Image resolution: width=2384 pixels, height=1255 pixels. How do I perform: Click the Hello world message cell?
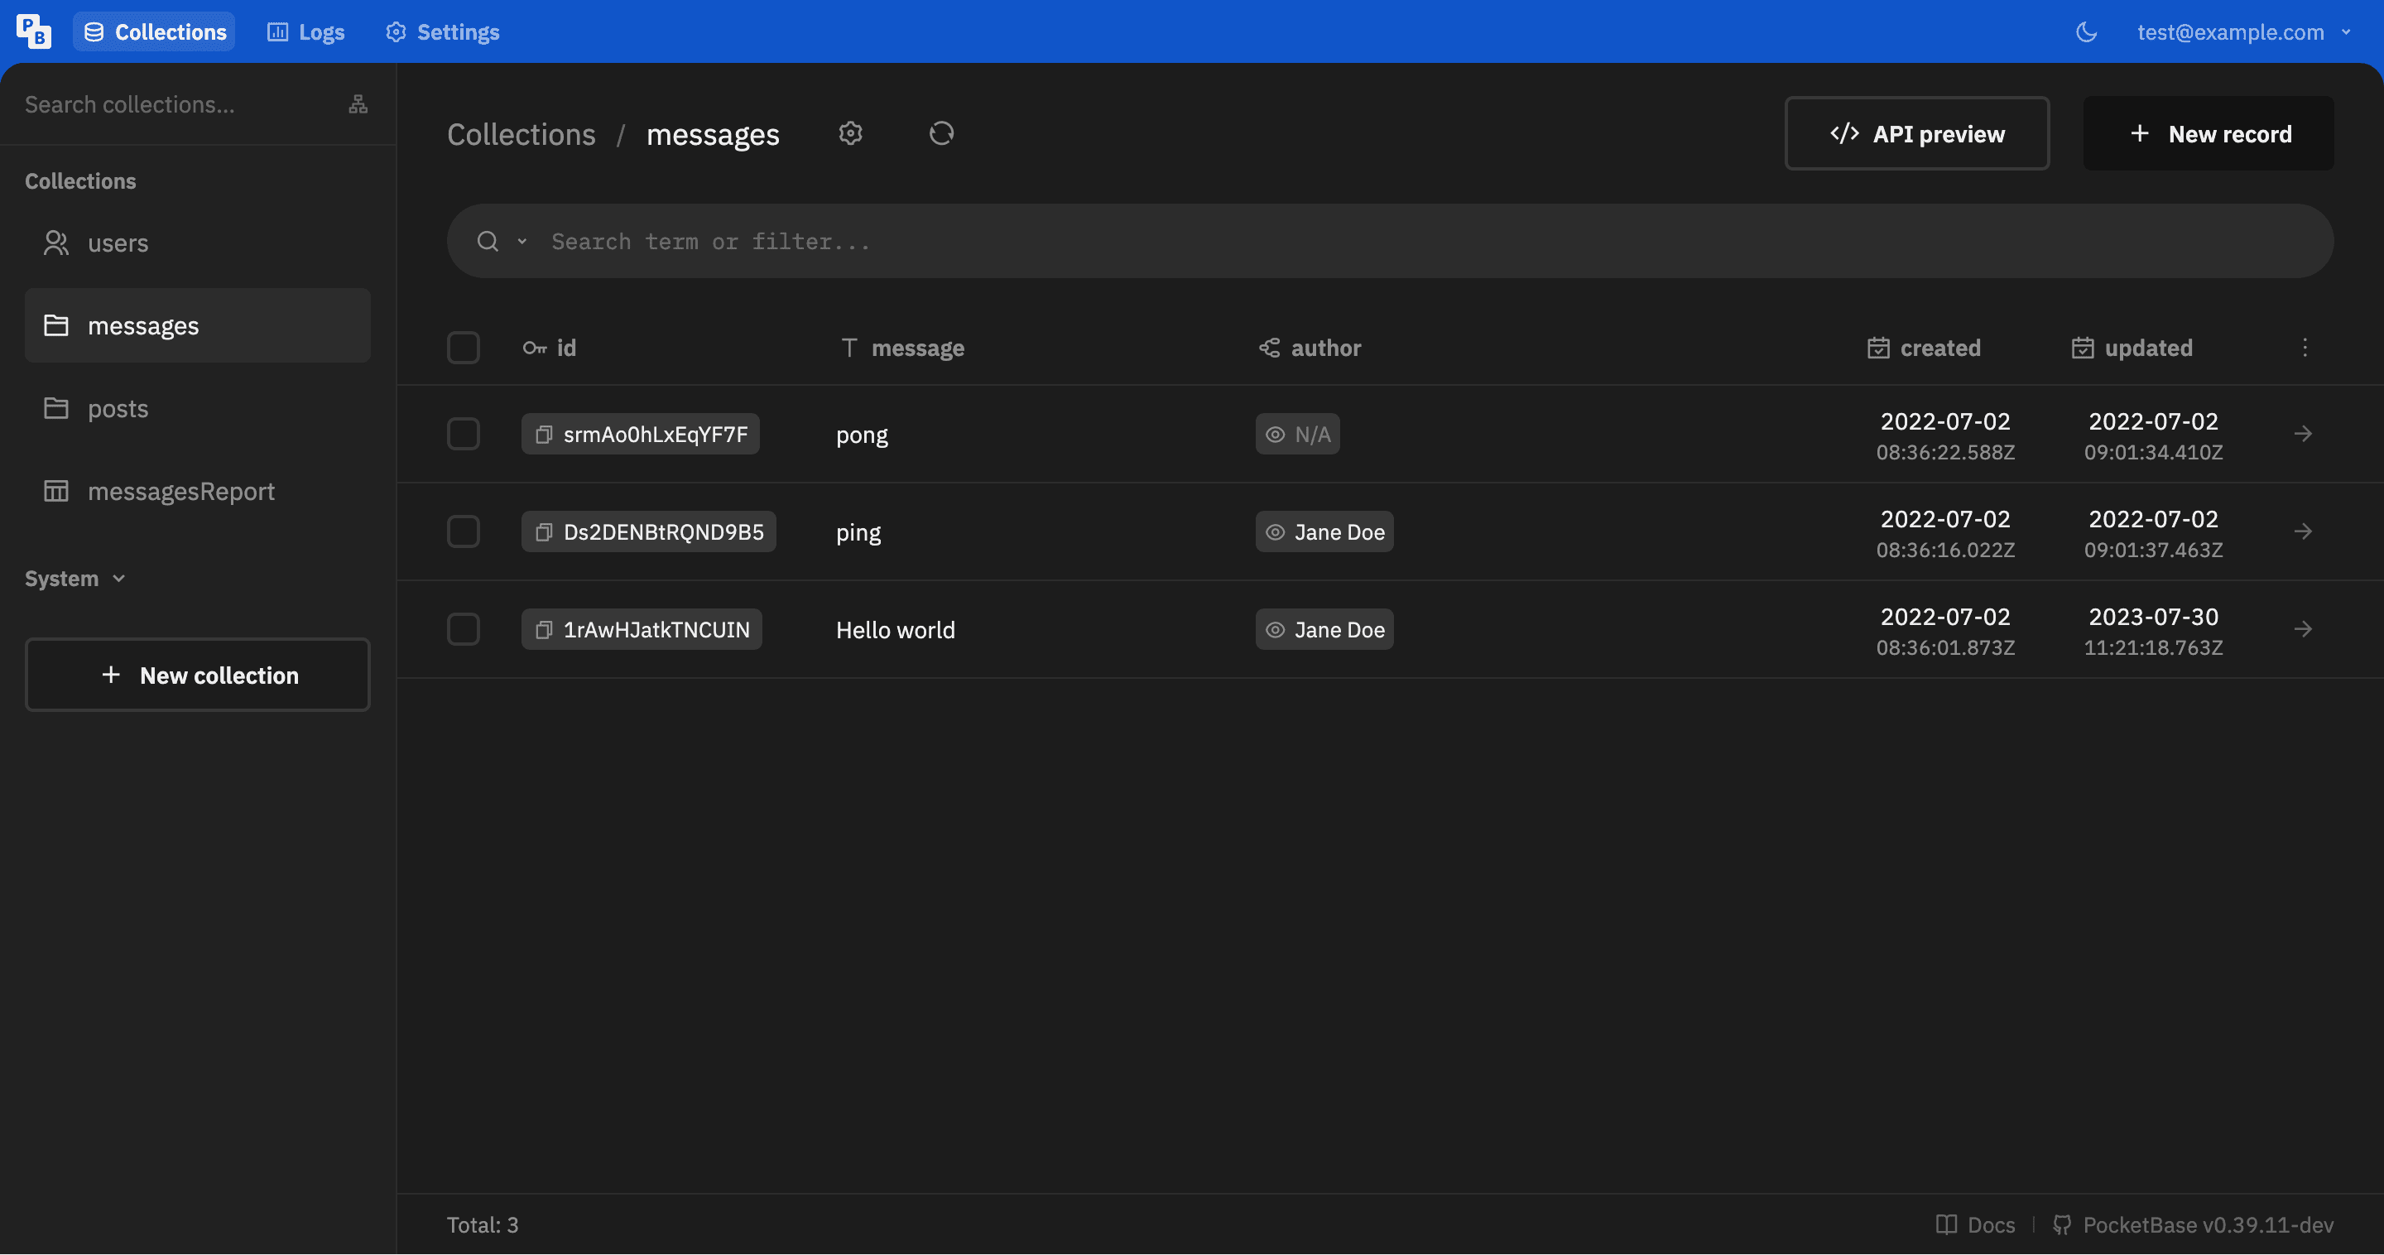tap(895, 630)
